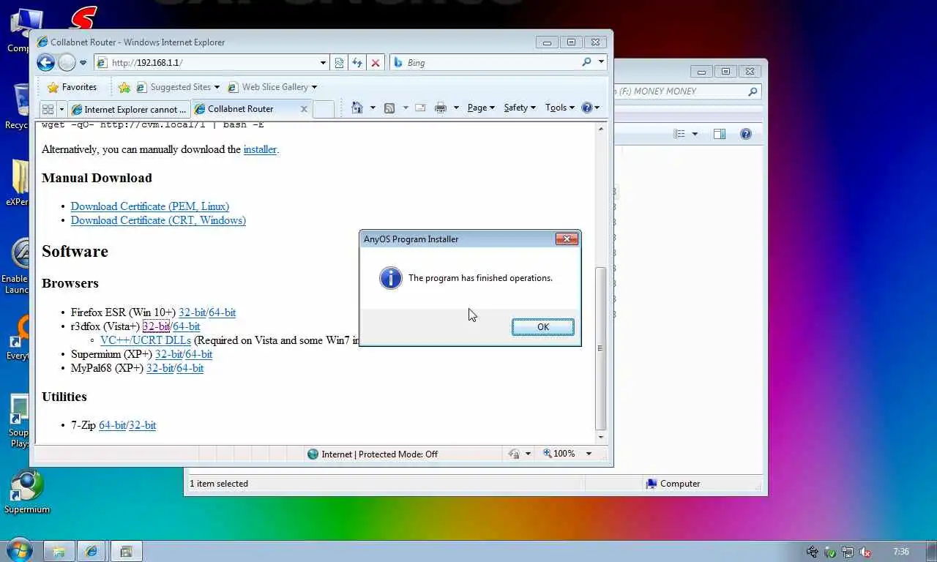Click the Refresh page icon
This screenshot has height=562, width=937.
click(x=357, y=63)
